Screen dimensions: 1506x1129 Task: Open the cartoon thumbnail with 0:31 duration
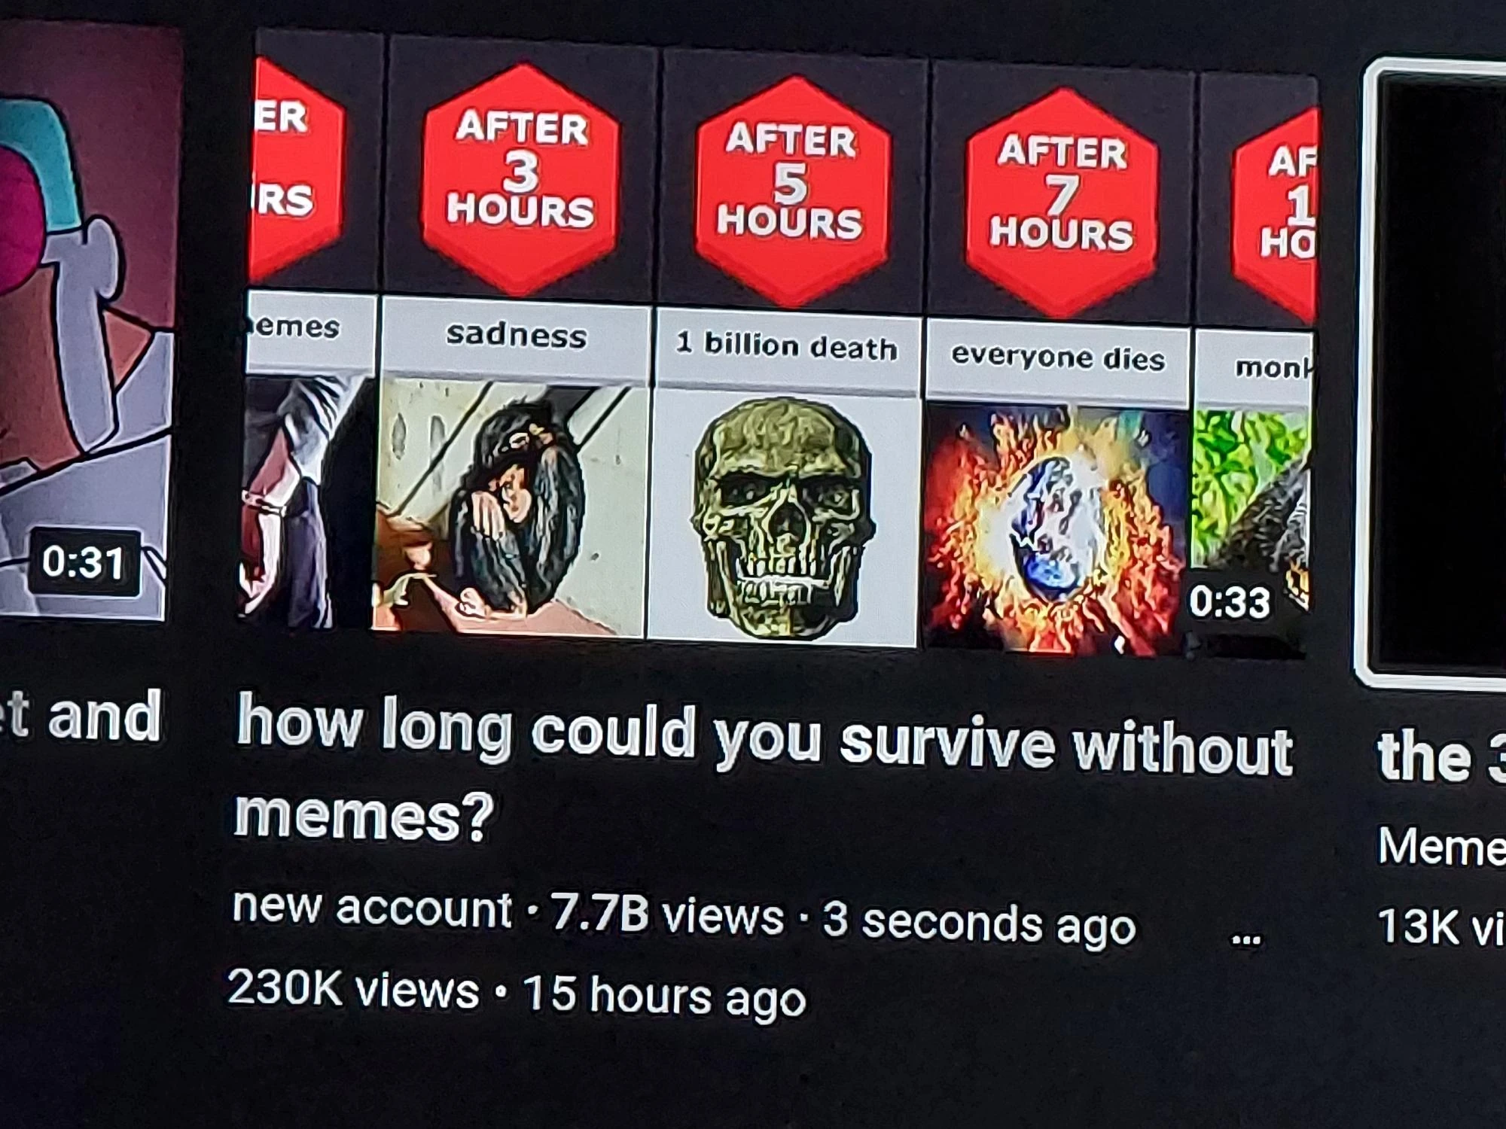click(83, 324)
